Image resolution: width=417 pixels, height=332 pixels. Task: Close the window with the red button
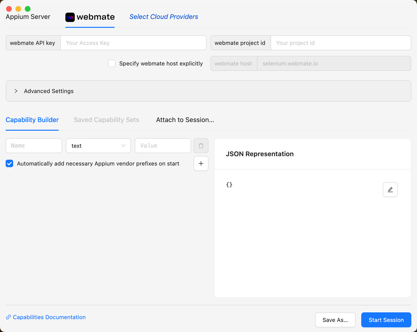pos(9,9)
